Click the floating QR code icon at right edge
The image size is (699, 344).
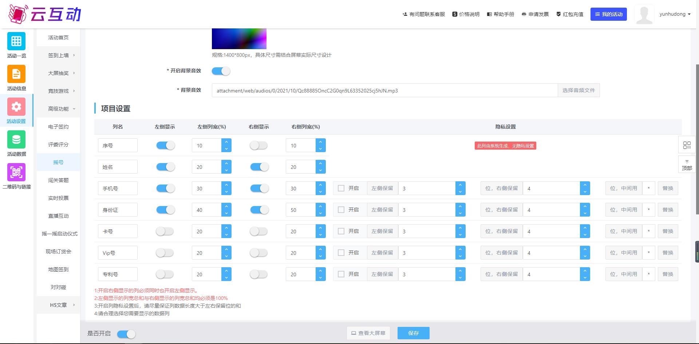pyautogui.click(x=687, y=145)
